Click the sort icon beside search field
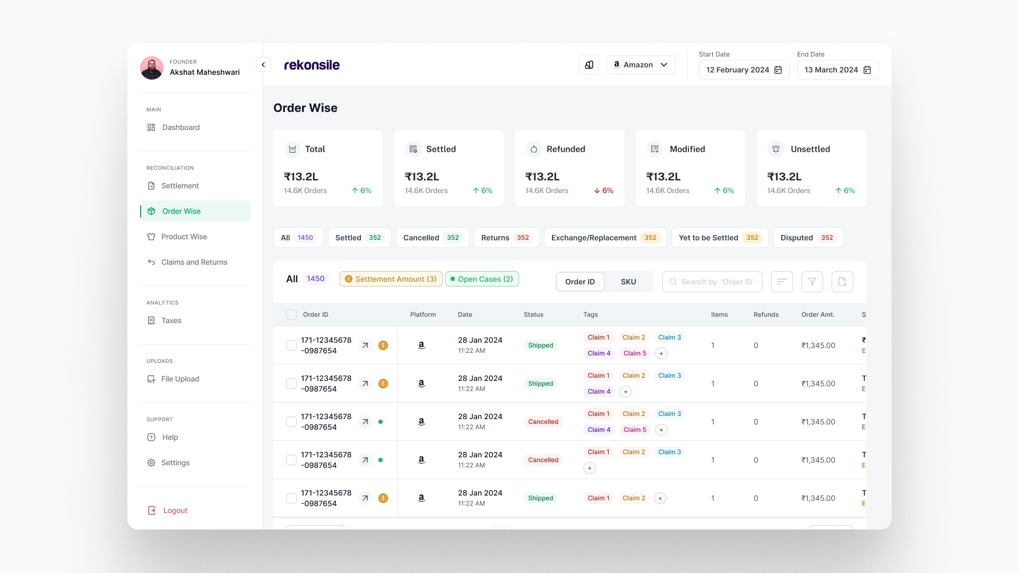 (781, 282)
